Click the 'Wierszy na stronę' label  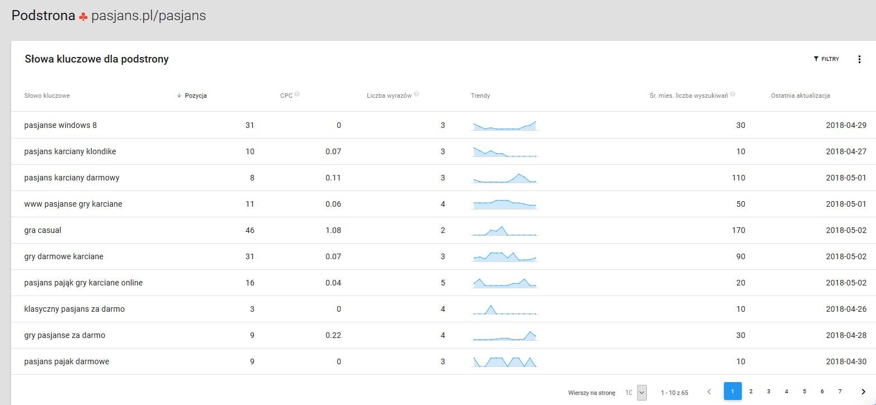(591, 393)
